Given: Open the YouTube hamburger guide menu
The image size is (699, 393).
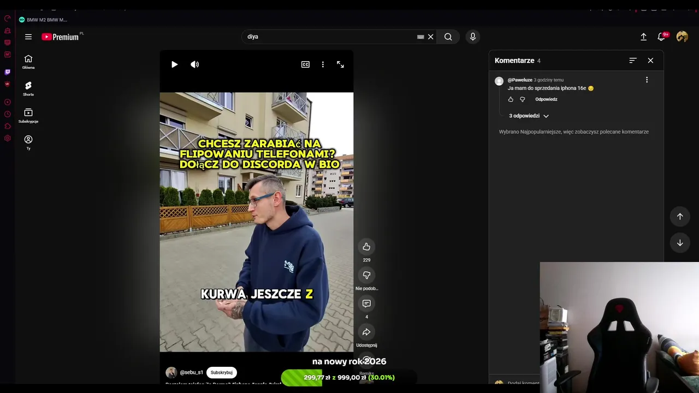Looking at the screenshot, I should pyautogui.click(x=28, y=37).
